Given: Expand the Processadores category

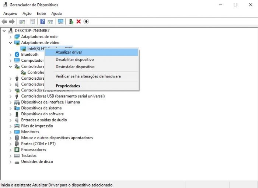Looking at the screenshot, I should [10, 150].
